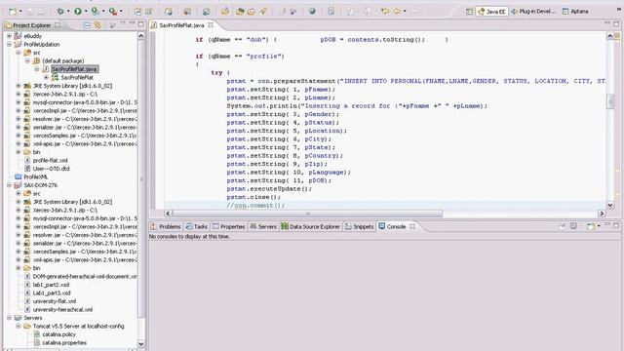
Task: Click editor horizontal scrollbar right arrow
Action: click(602, 214)
